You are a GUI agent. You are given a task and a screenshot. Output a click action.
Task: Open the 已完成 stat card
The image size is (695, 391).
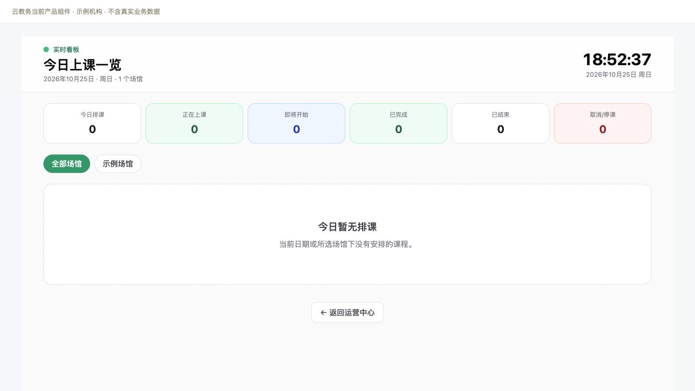(x=399, y=123)
